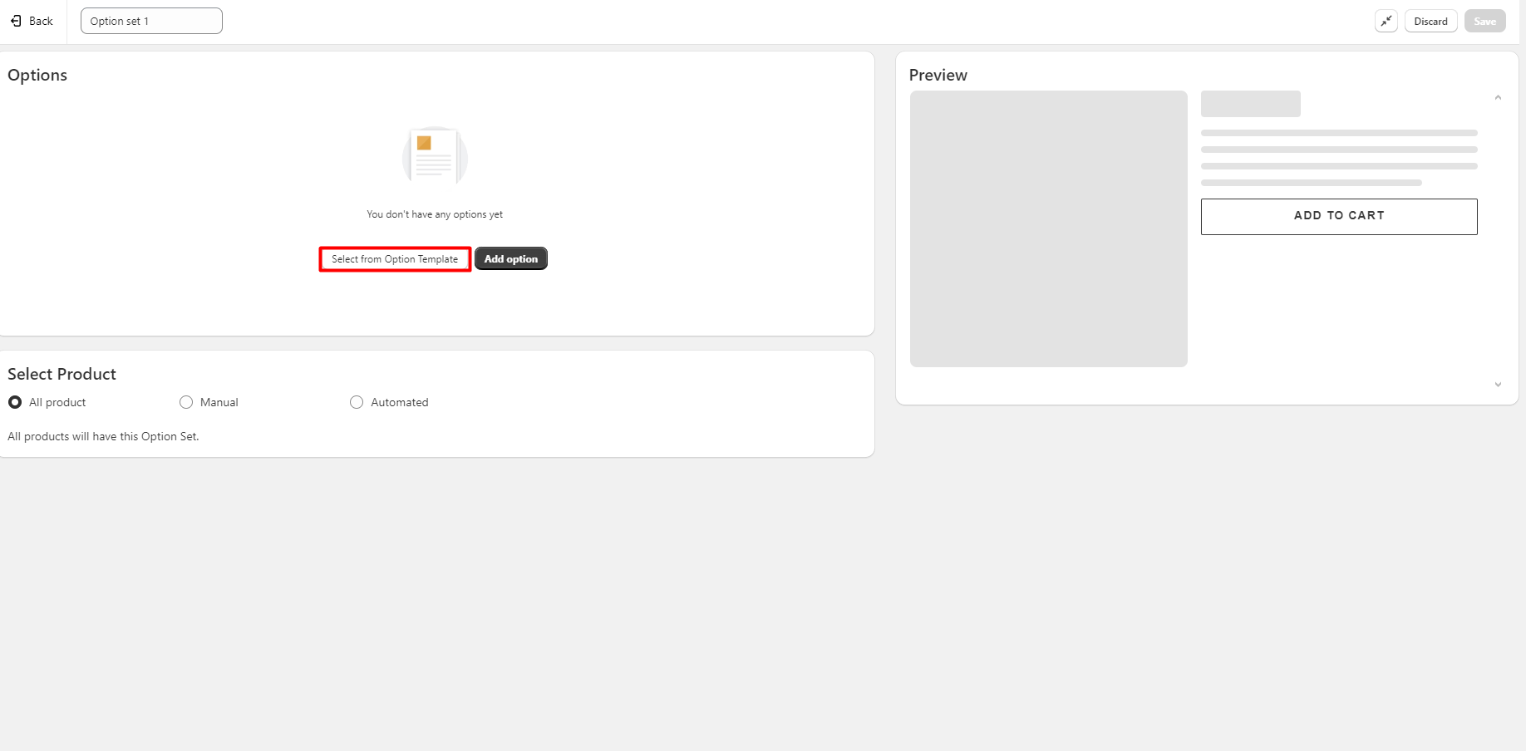
Task: Click the "You don't have any options yet" message
Action: (x=435, y=214)
